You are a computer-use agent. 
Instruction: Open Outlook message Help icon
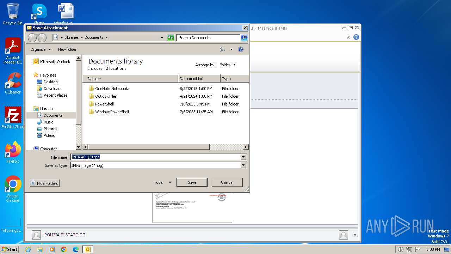point(356,37)
